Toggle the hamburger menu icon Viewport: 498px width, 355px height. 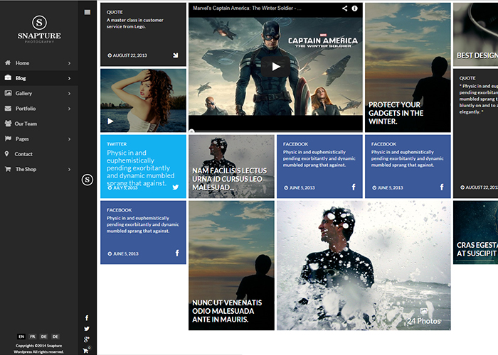tap(88, 12)
